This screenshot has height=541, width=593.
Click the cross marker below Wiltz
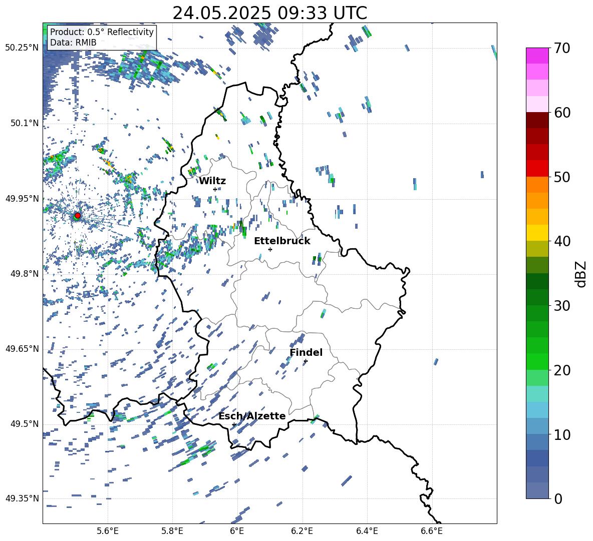tap(215, 189)
